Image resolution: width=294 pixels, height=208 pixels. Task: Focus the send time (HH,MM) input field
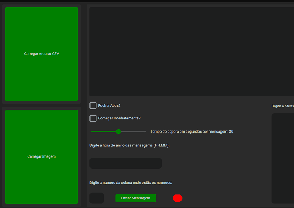pyautogui.click(x=125, y=163)
